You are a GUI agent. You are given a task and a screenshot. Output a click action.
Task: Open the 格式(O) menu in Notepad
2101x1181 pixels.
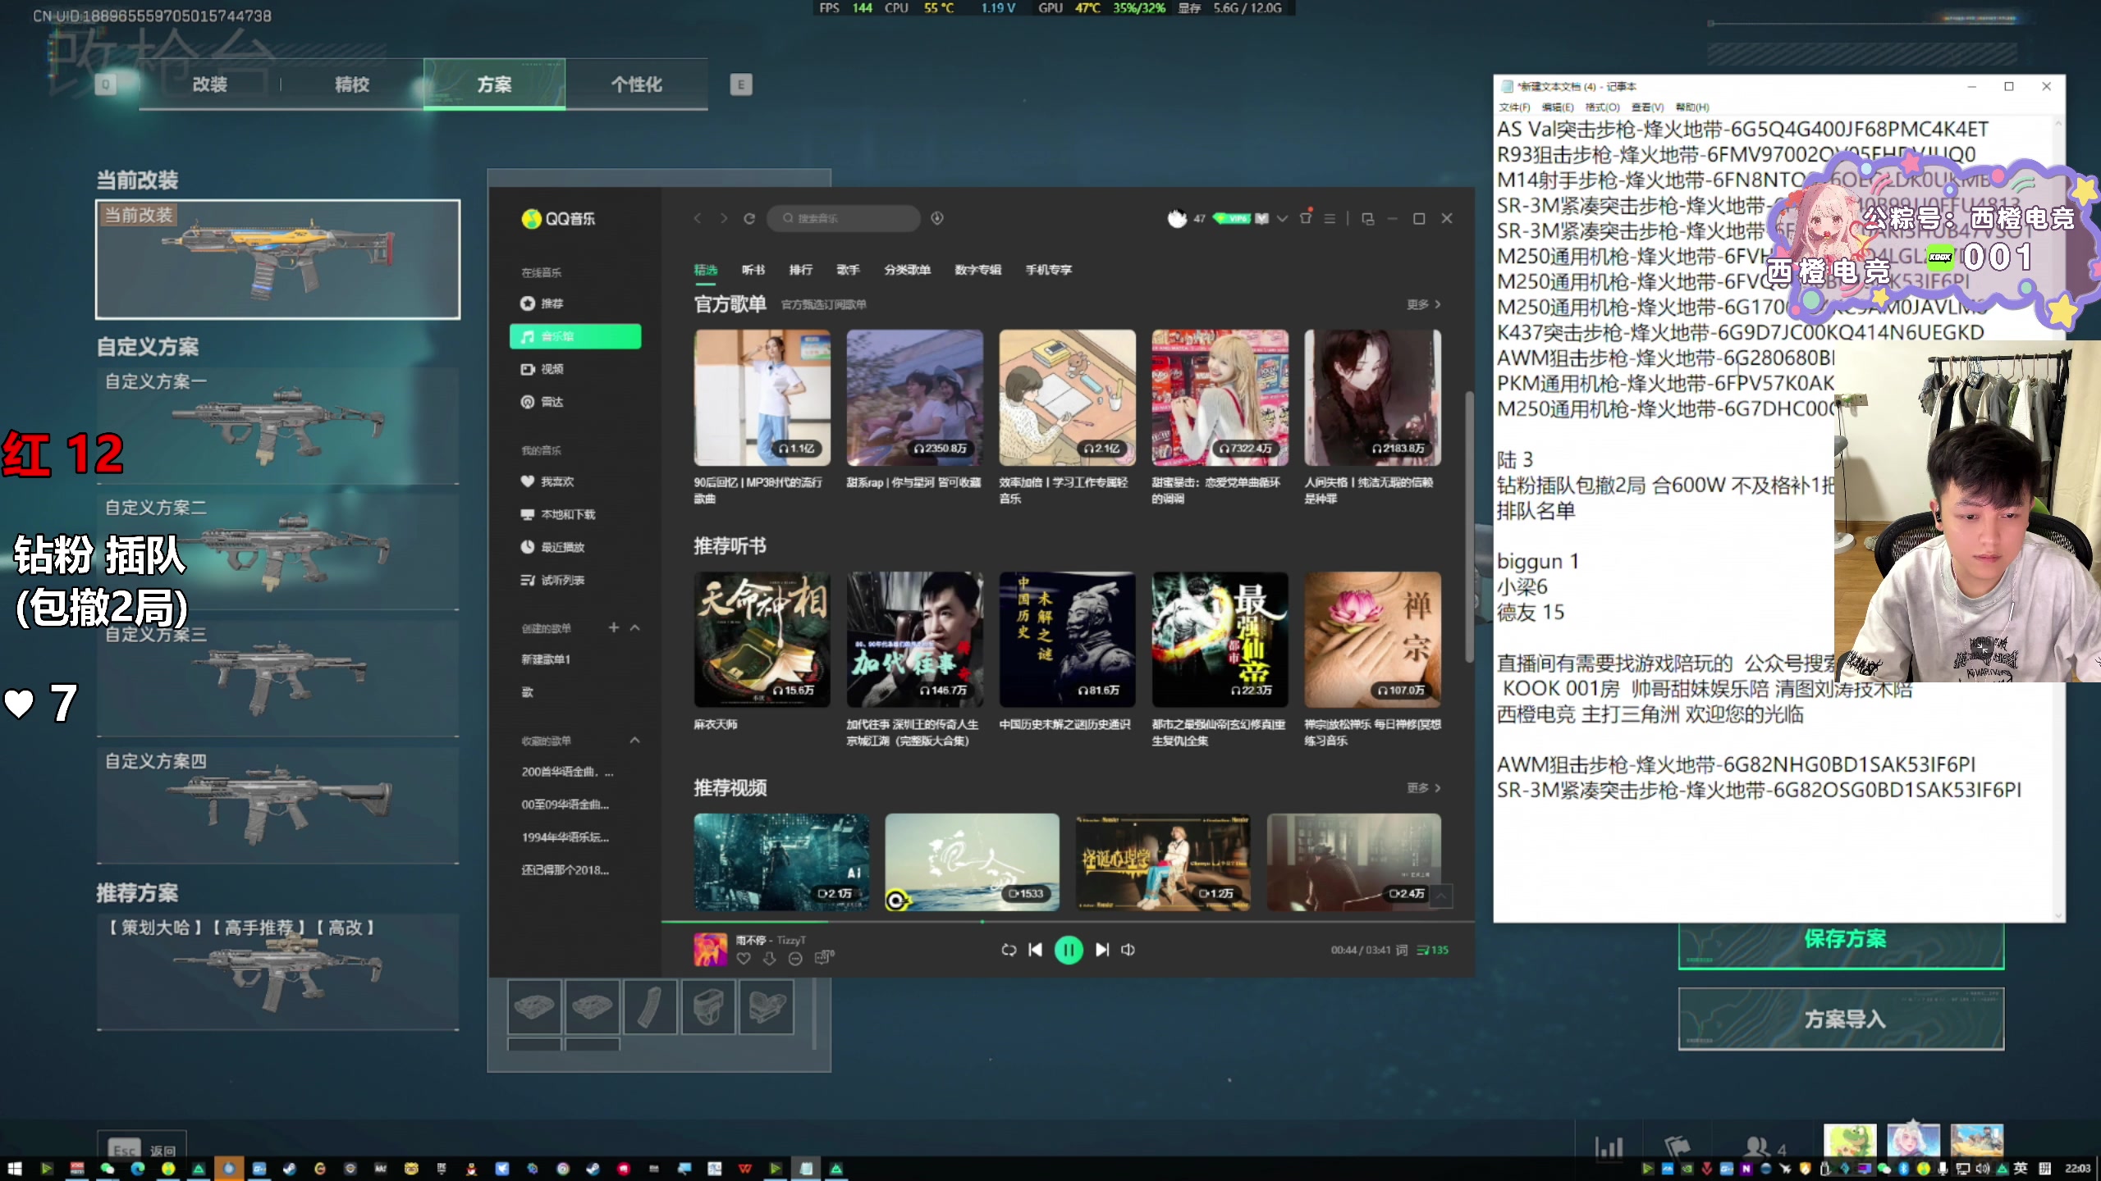pos(1602,107)
